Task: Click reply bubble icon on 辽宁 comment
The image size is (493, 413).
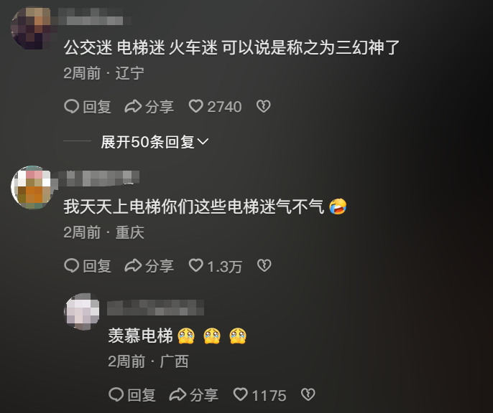Action: tap(71, 106)
